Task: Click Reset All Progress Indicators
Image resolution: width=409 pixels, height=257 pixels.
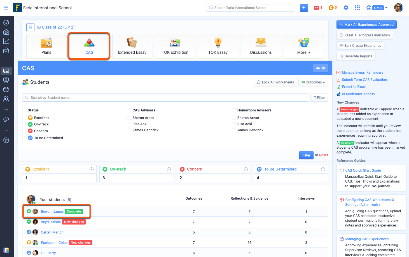Action: point(365,35)
